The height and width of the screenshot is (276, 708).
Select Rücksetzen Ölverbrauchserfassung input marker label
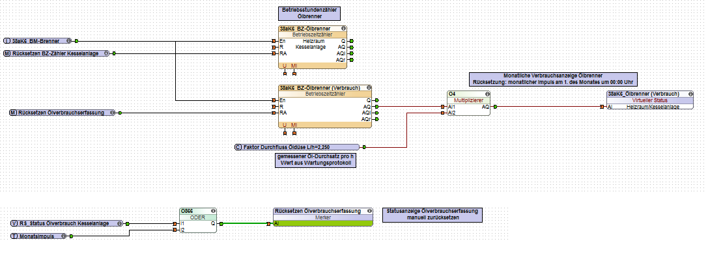click(x=61, y=113)
